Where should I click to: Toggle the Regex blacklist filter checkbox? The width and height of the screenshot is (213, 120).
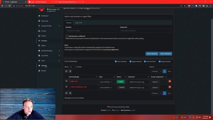pyautogui.click(x=160, y=61)
